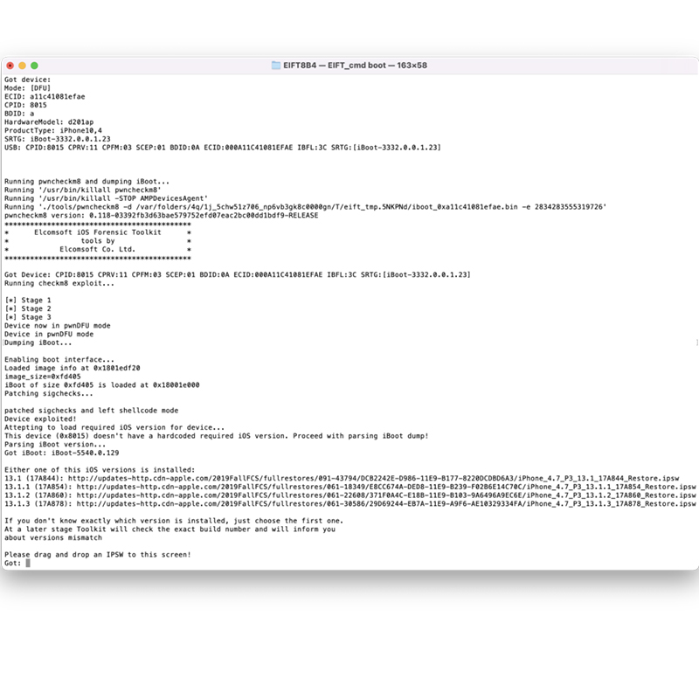Click the 'Device exploited!' line
Screen dimensions: 699x699
tap(40, 419)
